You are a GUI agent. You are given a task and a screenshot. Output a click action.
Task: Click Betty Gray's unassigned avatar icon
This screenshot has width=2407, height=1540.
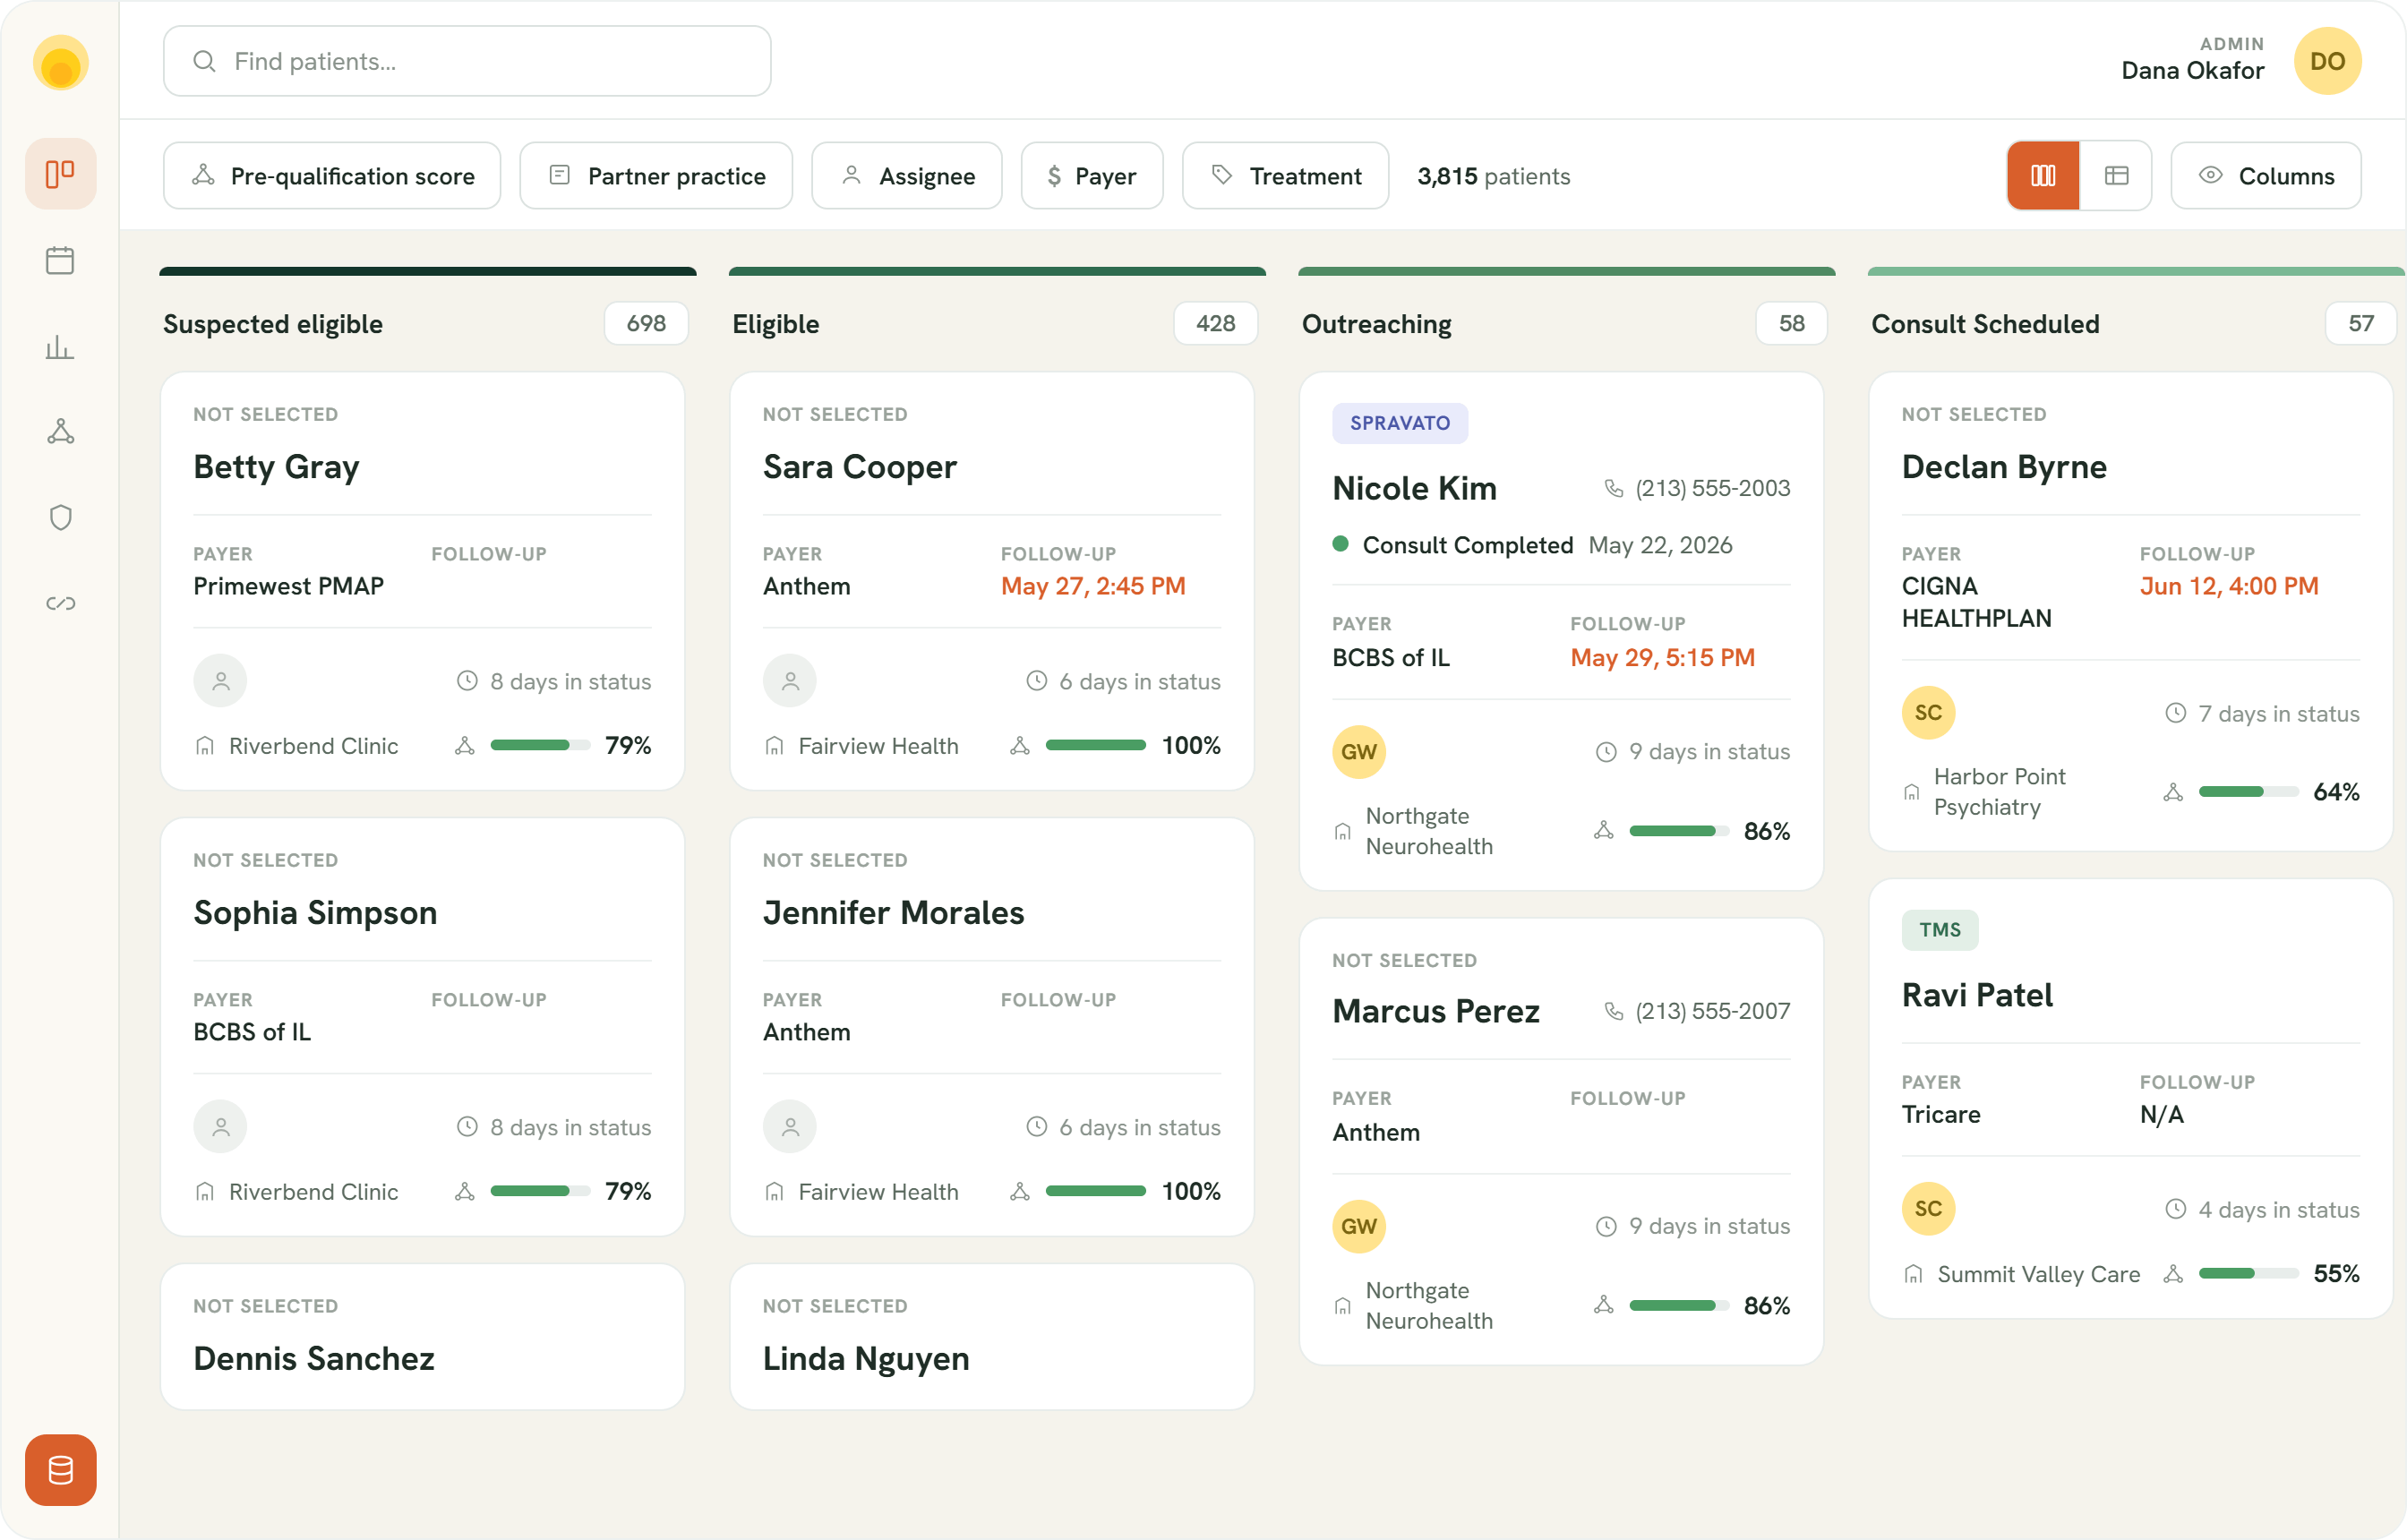(220, 681)
